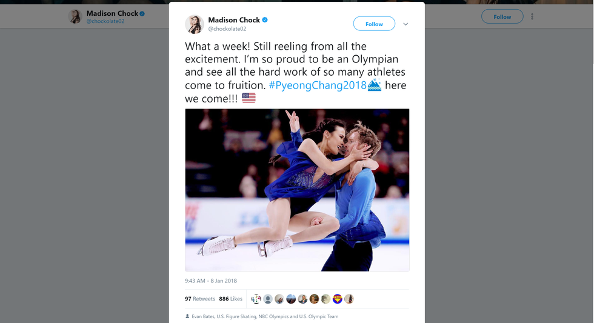Click the Superman-logo liker avatar
The height and width of the screenshot is (323, 594).
338,299
